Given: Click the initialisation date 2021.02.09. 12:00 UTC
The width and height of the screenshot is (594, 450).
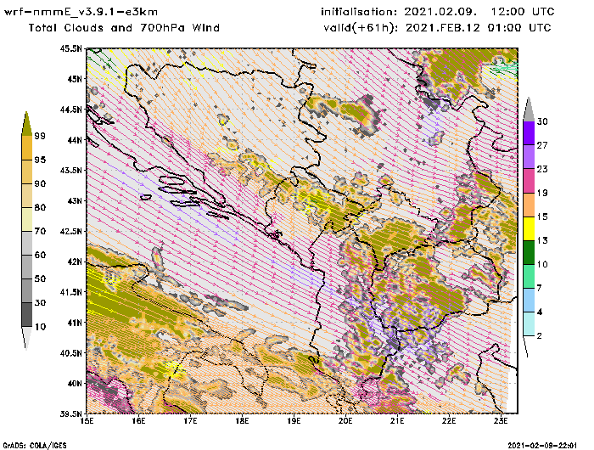Looking at the screenshot, I should 479,12.
